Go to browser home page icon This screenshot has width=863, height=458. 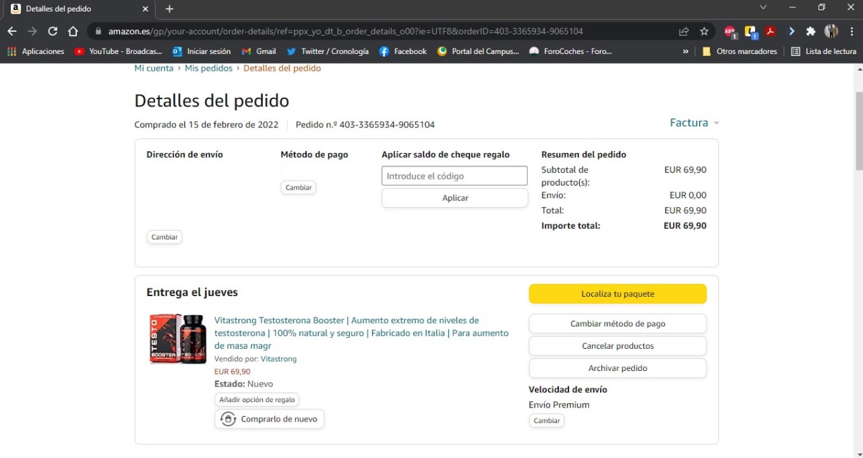click(x=73, y=31)
